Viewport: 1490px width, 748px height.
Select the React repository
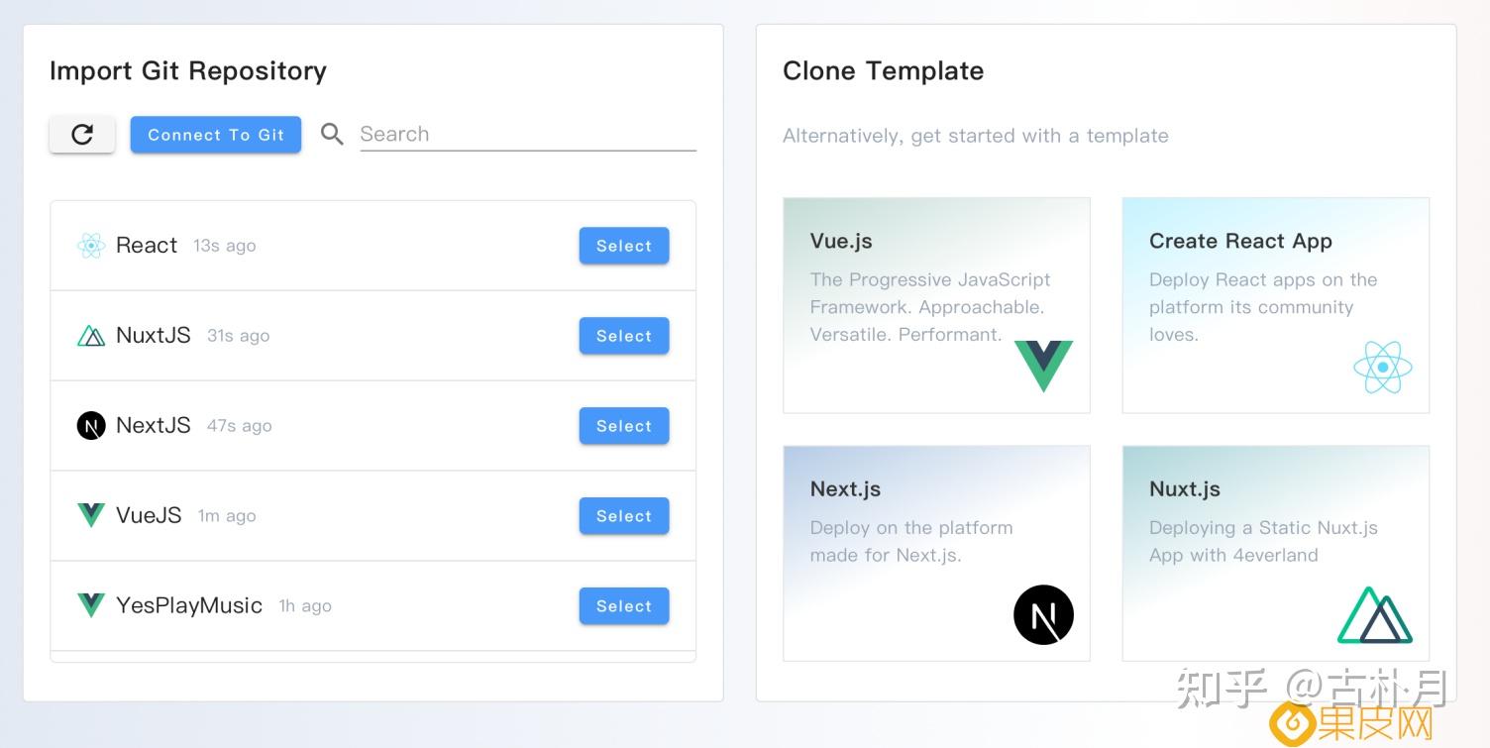(x=624, y=246)
